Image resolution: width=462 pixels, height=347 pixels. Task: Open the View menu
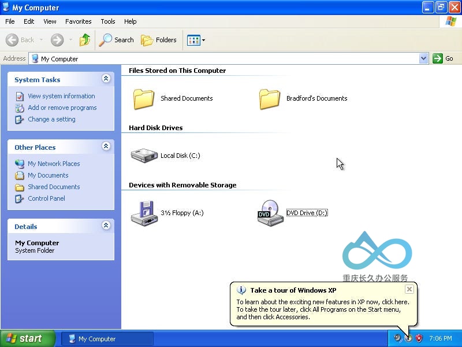(x=50, y=21)
